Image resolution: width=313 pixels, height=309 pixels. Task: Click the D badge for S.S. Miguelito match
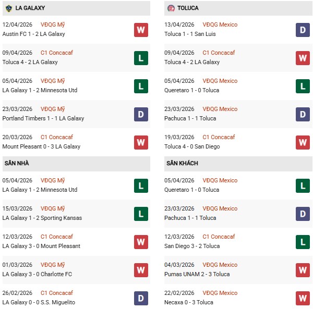[x=141, y=298]
